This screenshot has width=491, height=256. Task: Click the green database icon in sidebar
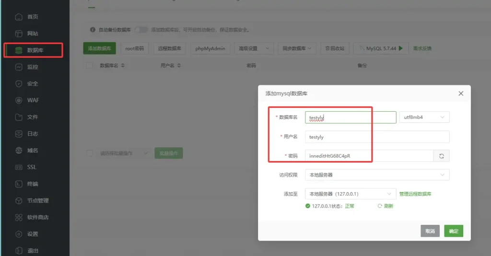(x=19, y=50)
